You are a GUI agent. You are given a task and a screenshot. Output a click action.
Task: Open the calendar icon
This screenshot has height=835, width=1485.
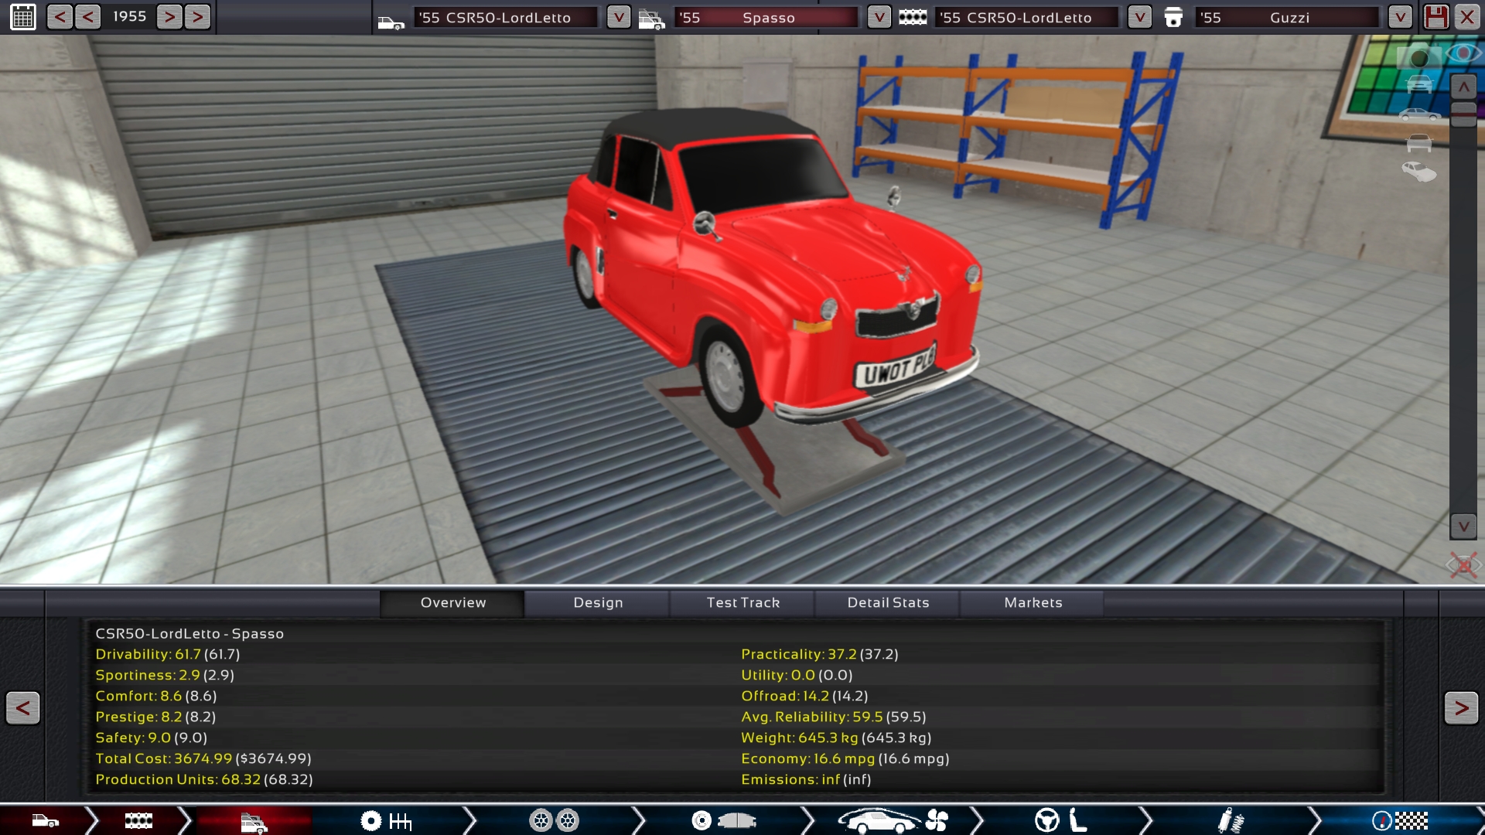click(23, 17)
